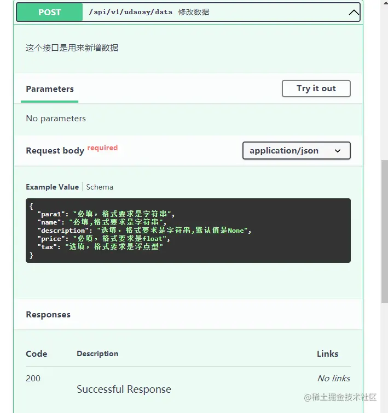Click the example JSON code block
Image resolution: width=388 pixels, height=413 pixels.
(188, 231)
